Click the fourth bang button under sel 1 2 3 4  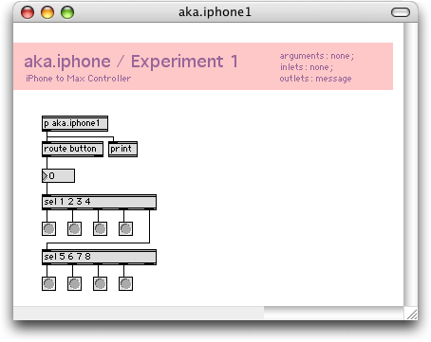[x=125, y=228]
